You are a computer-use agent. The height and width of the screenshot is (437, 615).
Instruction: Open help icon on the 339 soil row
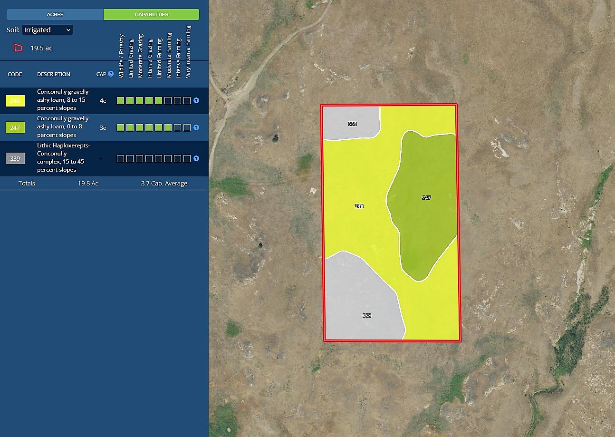pos(196,158)
